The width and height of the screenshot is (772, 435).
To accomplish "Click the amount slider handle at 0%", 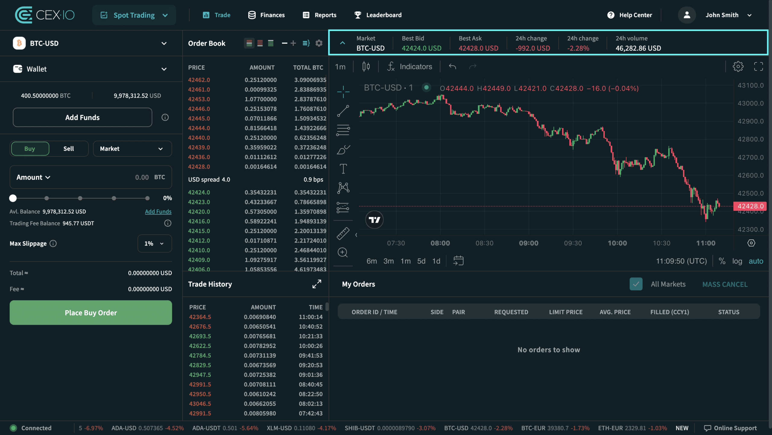I will point(13,198).
